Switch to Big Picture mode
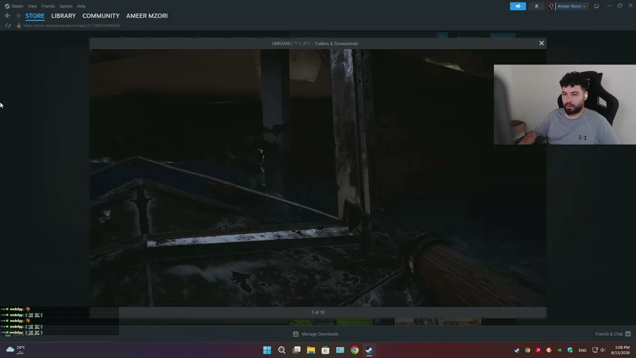This screenshot has height=358, width=636. tap(597, 6)
